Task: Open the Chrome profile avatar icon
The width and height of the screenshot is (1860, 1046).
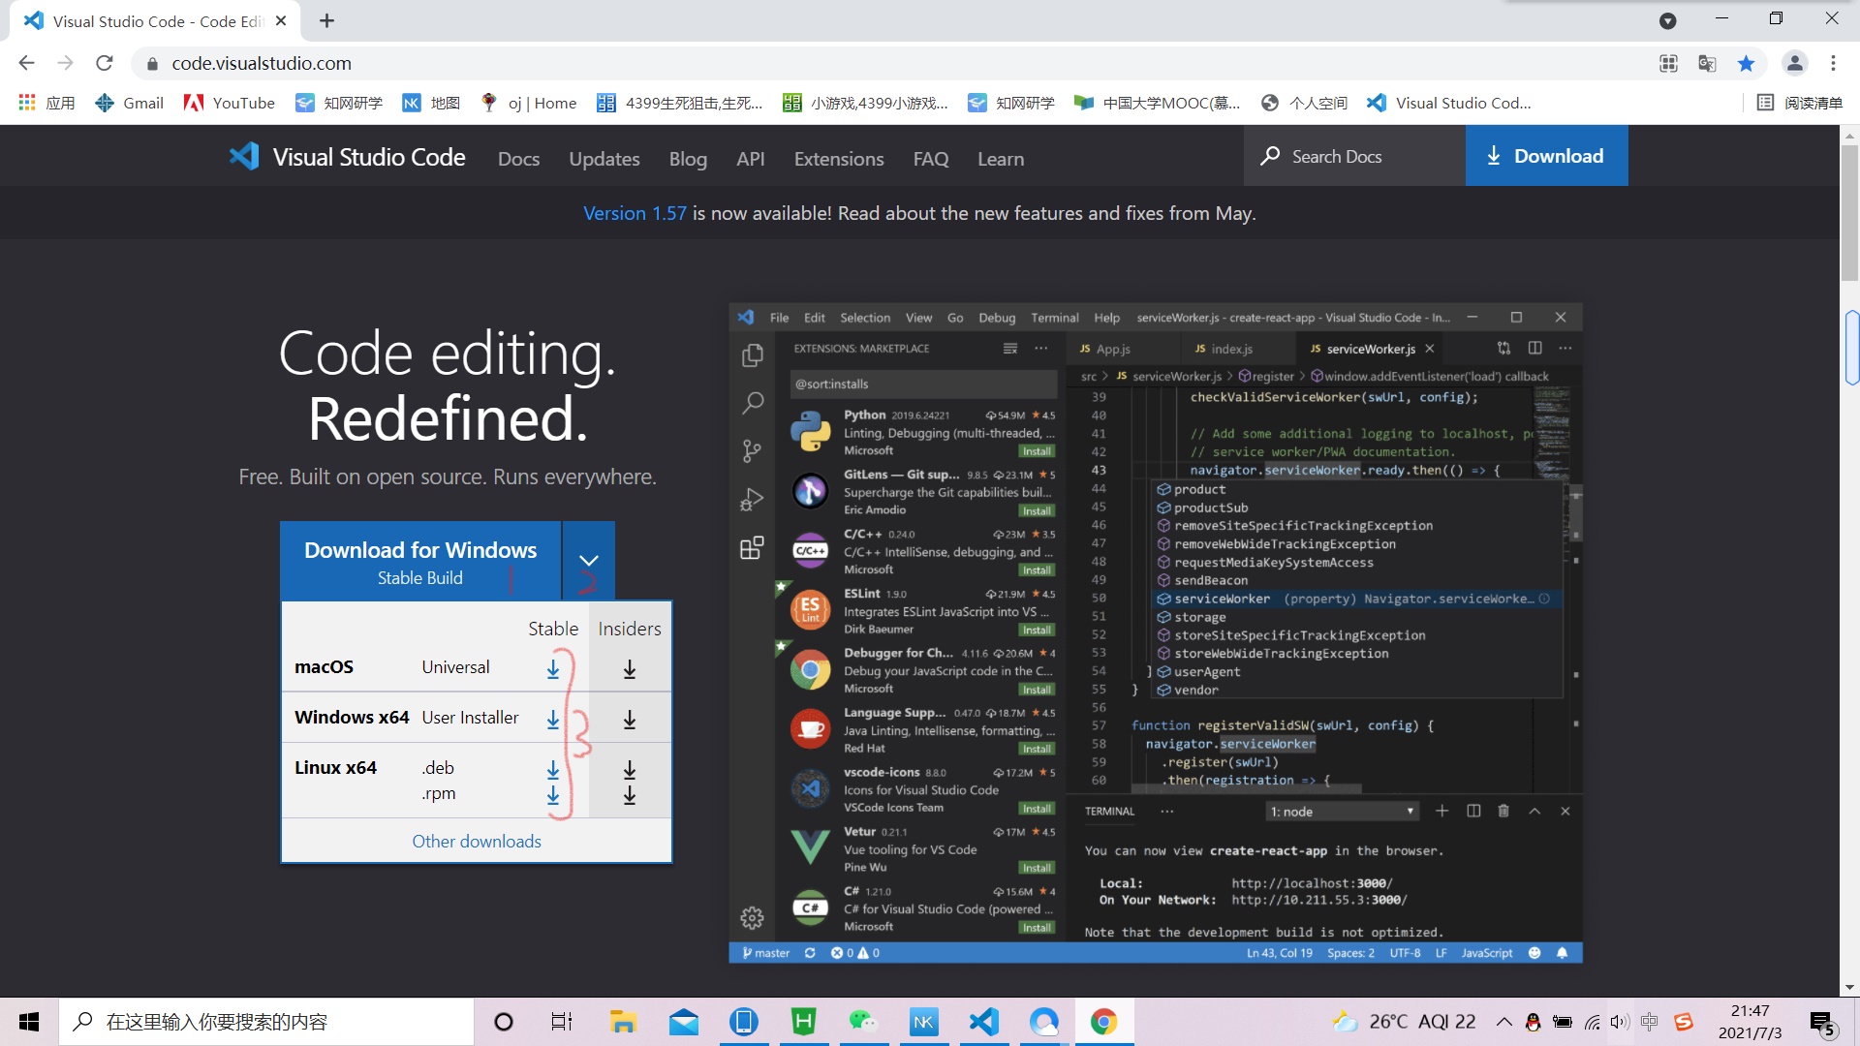Action: (x=1794, y=64)
